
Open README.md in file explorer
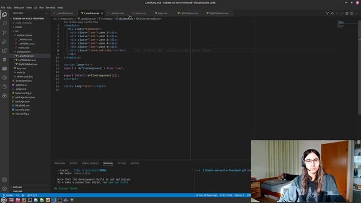tap(23, 105)
